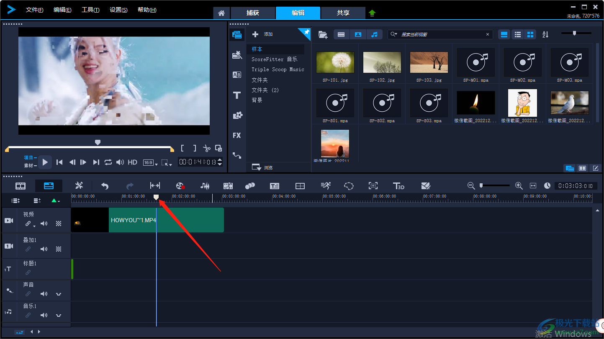
Task: Mute the 视频 track audio
Action: 44,223
